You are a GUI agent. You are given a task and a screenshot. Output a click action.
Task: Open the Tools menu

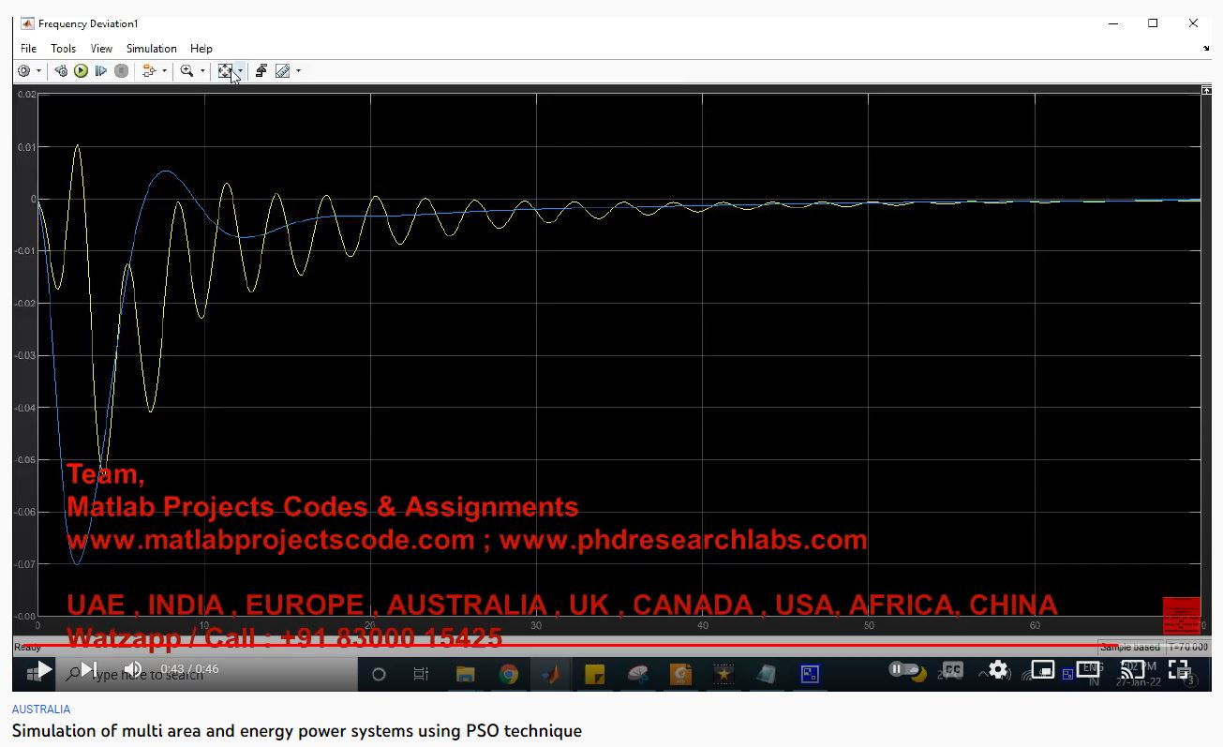coord(63,49)
